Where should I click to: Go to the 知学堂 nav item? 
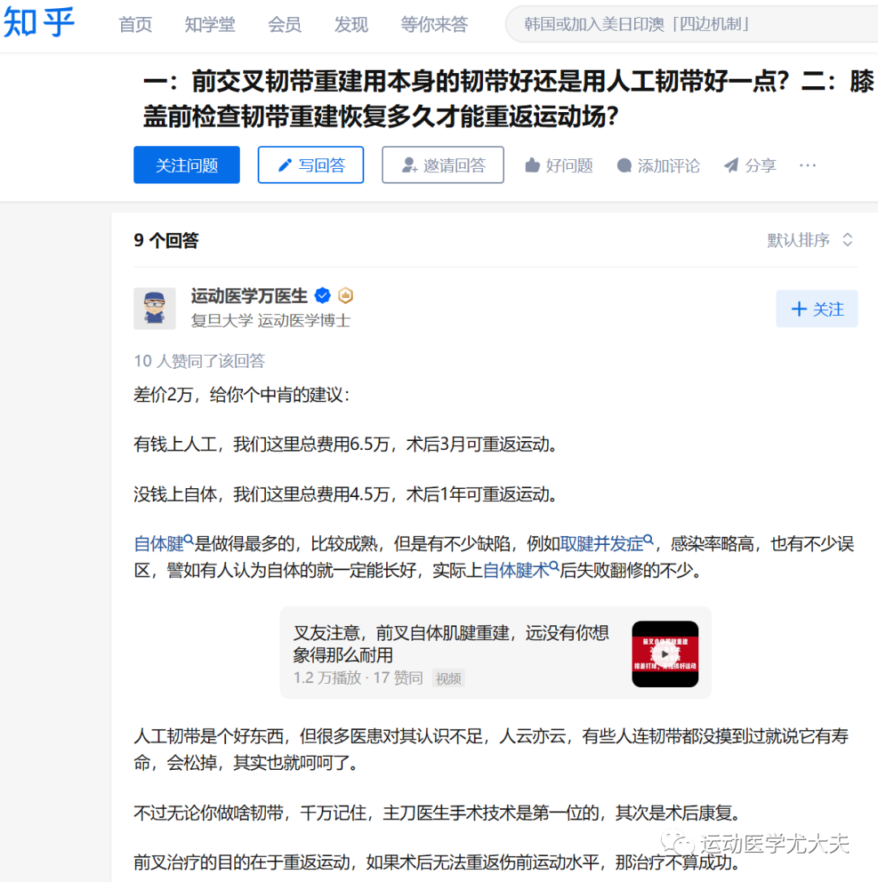tap(210, 24)
